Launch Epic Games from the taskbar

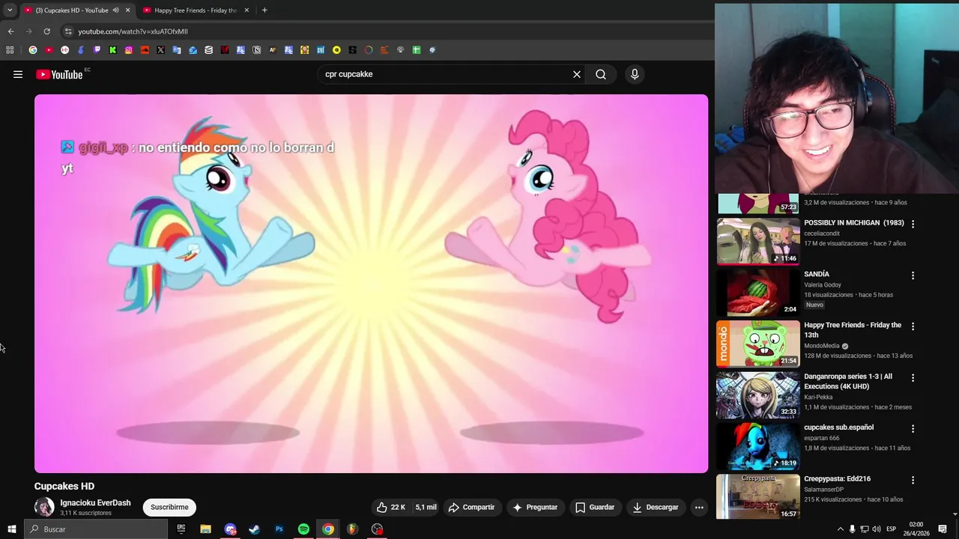pyautogui.click(x=181, y=529)
